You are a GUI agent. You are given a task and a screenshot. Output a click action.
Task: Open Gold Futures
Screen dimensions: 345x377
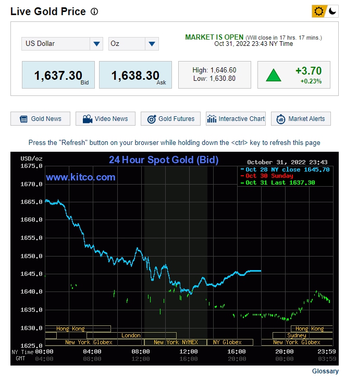(x=170, y=118)
